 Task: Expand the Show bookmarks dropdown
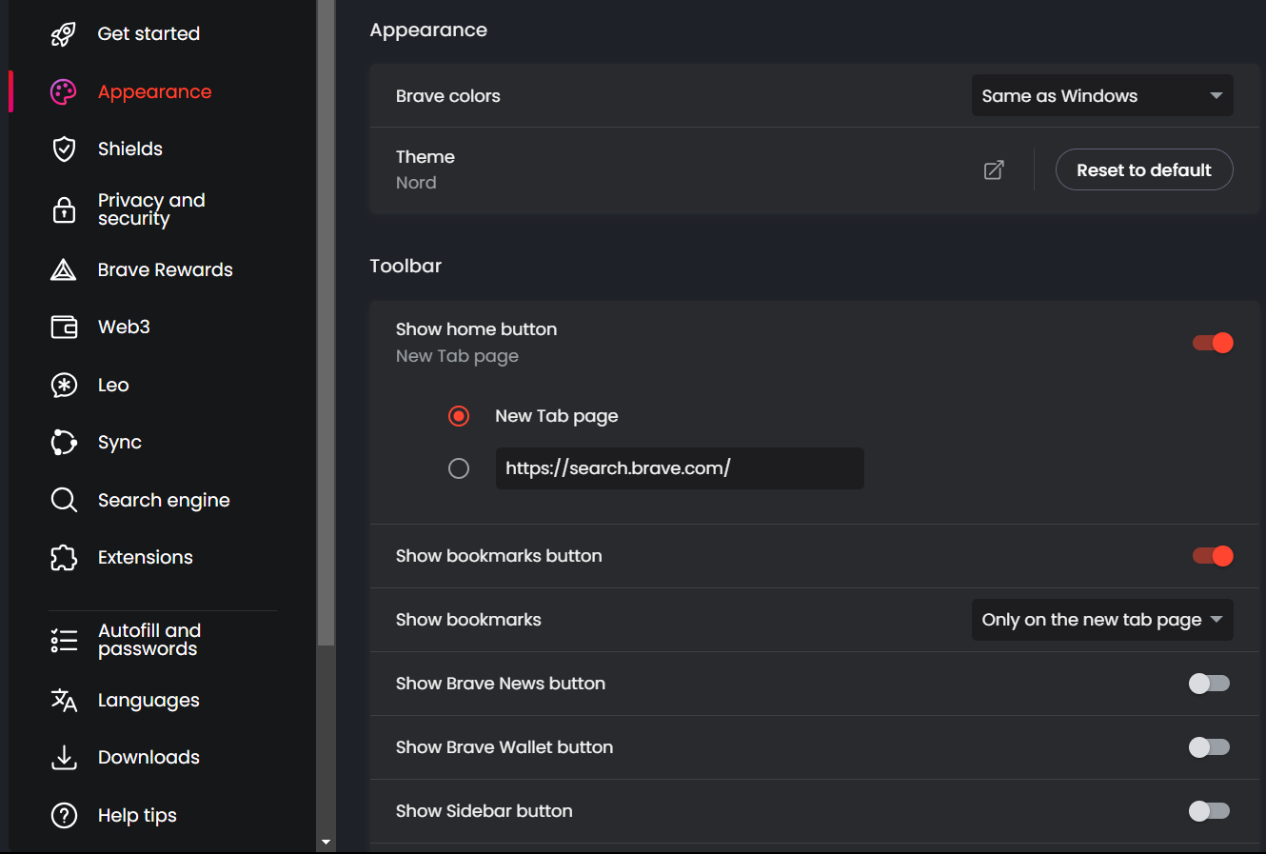pyautogui.click(x=1101, y=620)
